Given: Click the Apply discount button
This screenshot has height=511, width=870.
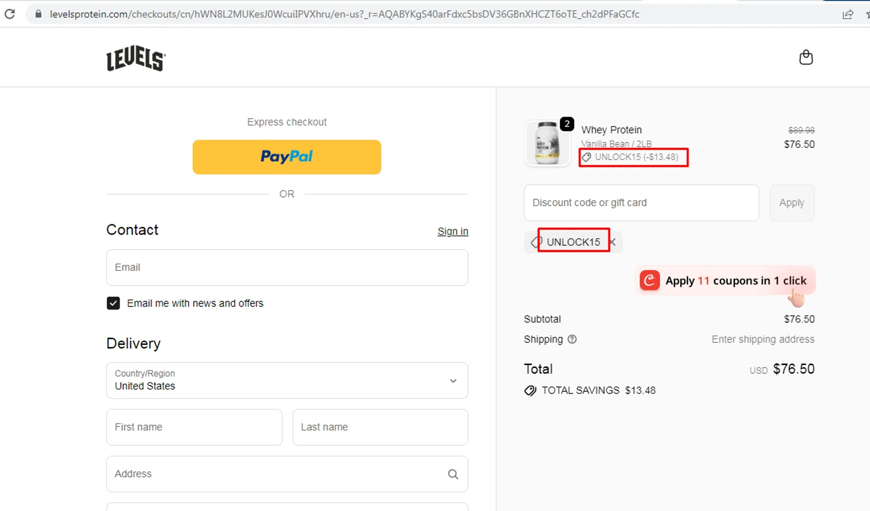Looking at the screenshot, I should (792, 203).
